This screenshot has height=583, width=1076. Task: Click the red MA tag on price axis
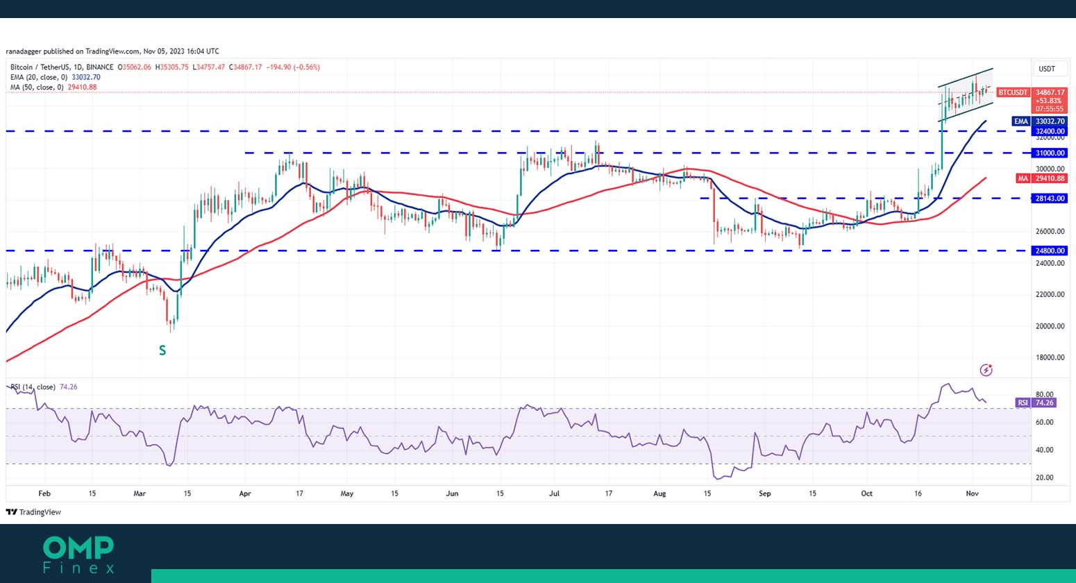point(1023,178)
